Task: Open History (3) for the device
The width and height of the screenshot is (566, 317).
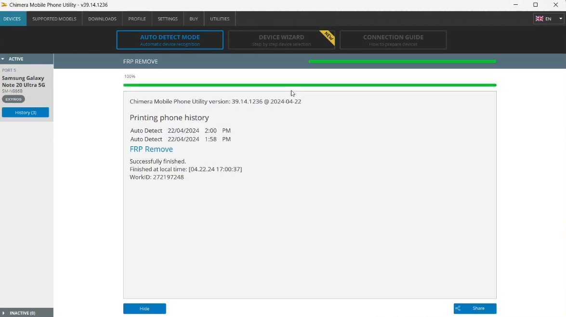Action: coord(25,113)
